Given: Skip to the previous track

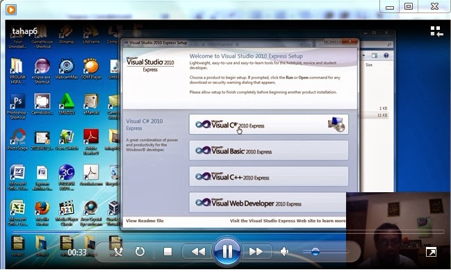Looking at the screenshot, I should tap(198, 252).
